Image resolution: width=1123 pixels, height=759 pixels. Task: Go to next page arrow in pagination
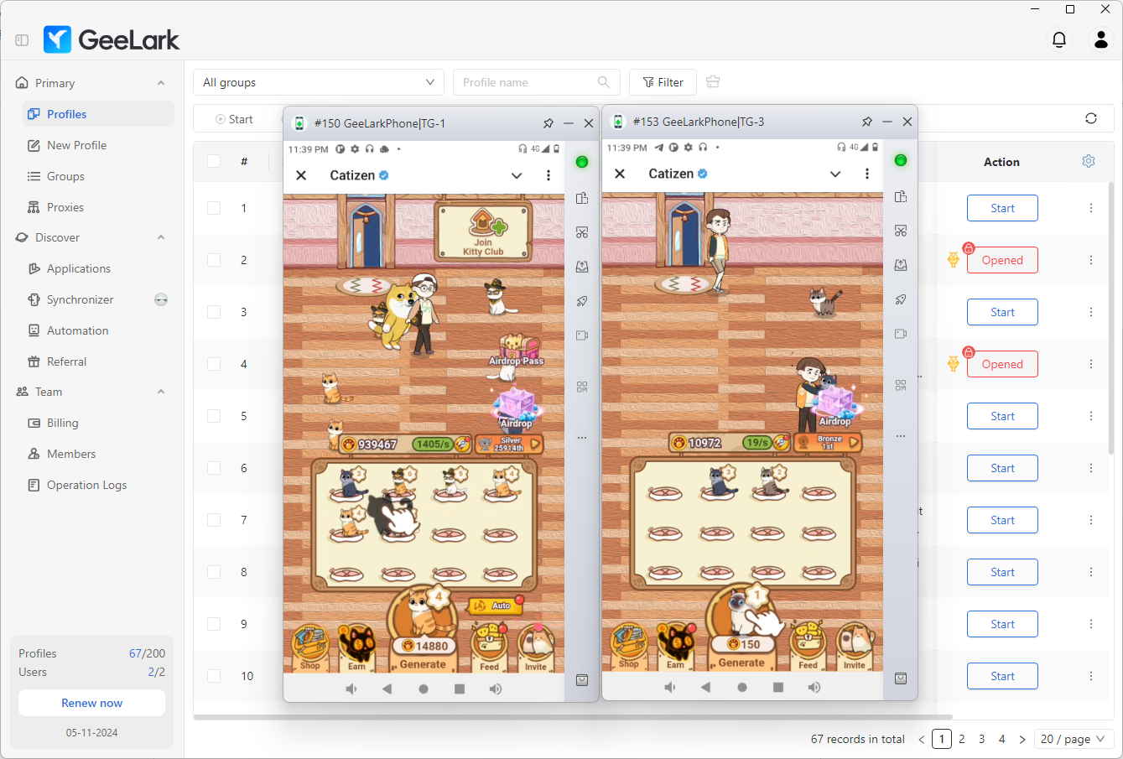[1022, 739]
